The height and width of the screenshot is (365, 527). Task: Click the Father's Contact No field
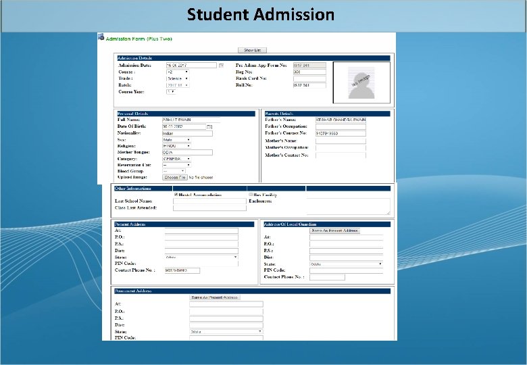[x=341, y=133]
